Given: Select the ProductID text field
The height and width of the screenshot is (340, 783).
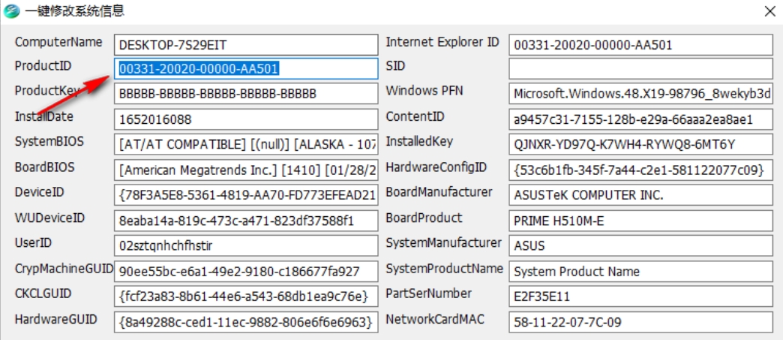Looking at the screenshot, I should pos(246,69).
